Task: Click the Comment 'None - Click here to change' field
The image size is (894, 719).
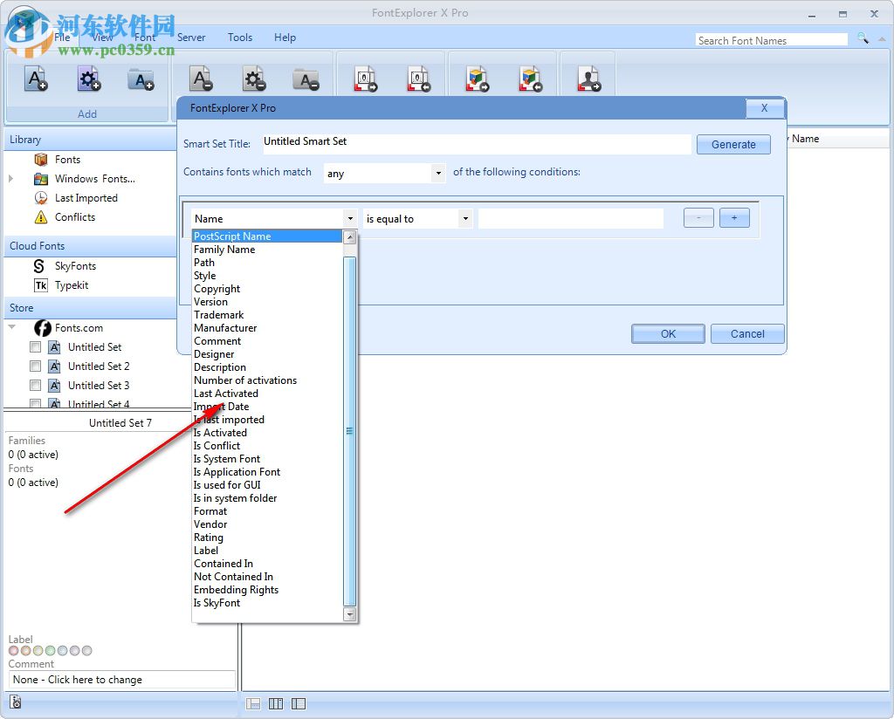Action: pos(122,680)
